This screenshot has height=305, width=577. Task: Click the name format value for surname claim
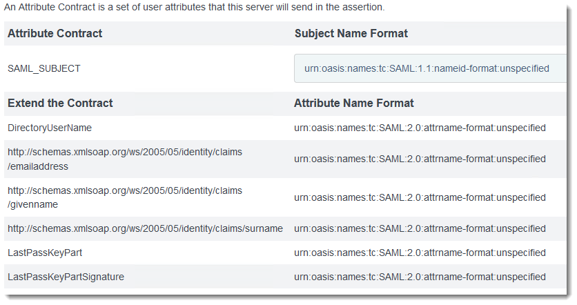click(x=420, y=228)
